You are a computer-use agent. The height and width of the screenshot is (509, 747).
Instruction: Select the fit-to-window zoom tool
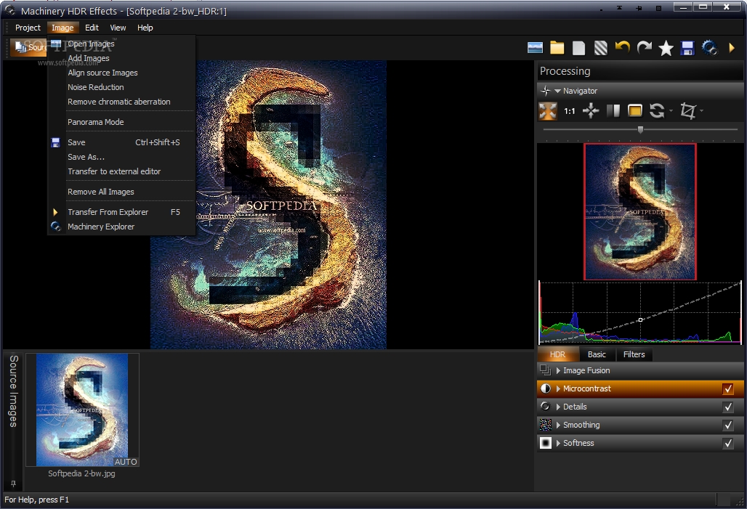tap(547, 111)
